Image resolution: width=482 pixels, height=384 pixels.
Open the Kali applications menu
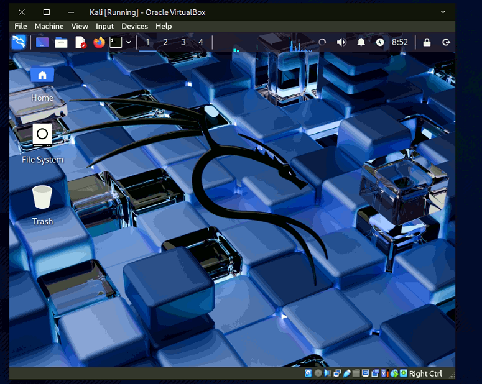click(19, 42)
